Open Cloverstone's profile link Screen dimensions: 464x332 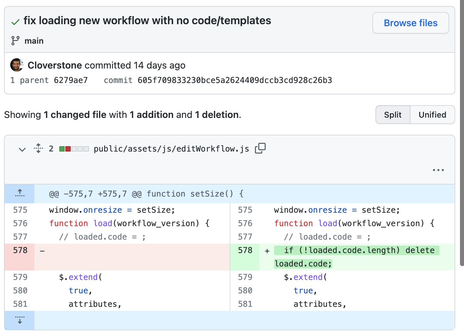point(55,65)
